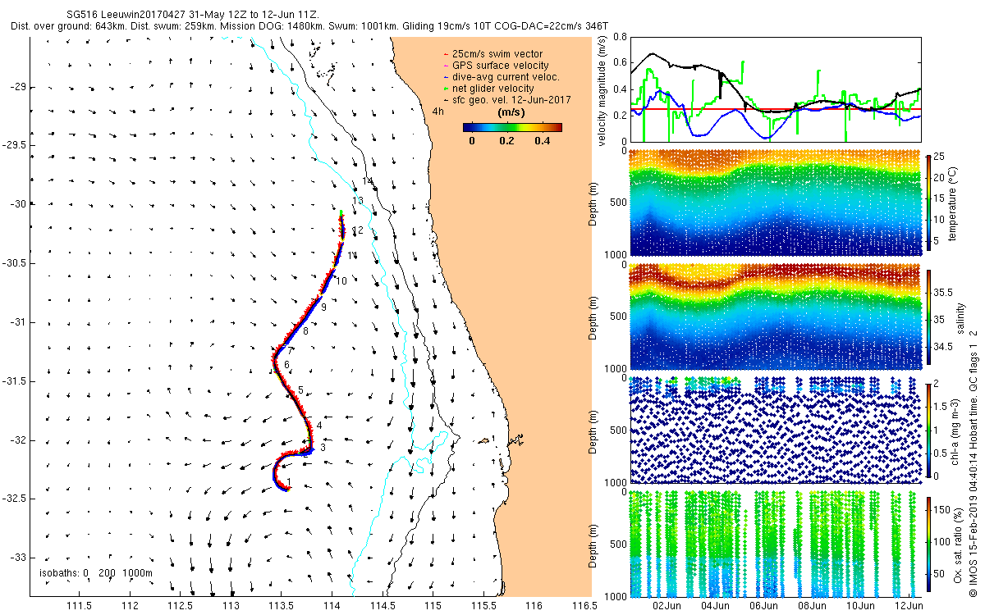Click the -29 latitude tick label
Screen dimensions: 985x615
coord(17,87)
